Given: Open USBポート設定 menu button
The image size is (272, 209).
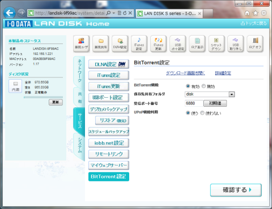Looking at the screenshot, I should click(x=109, y=98).
